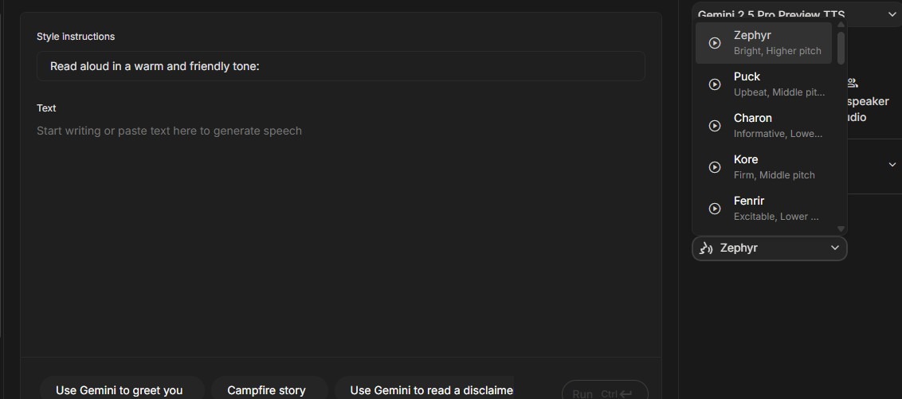Play the Zephyr voice preview
The height and width of the screenshot is (399, 902).
coord(715,43)
